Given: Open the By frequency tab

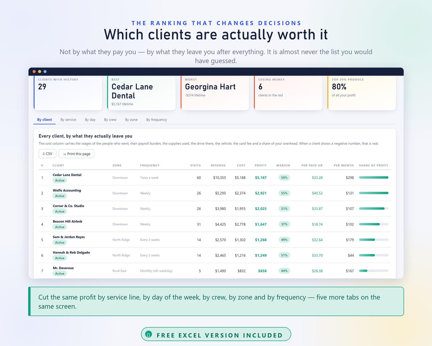Looking at the screenshot, I should pos(157,120).
